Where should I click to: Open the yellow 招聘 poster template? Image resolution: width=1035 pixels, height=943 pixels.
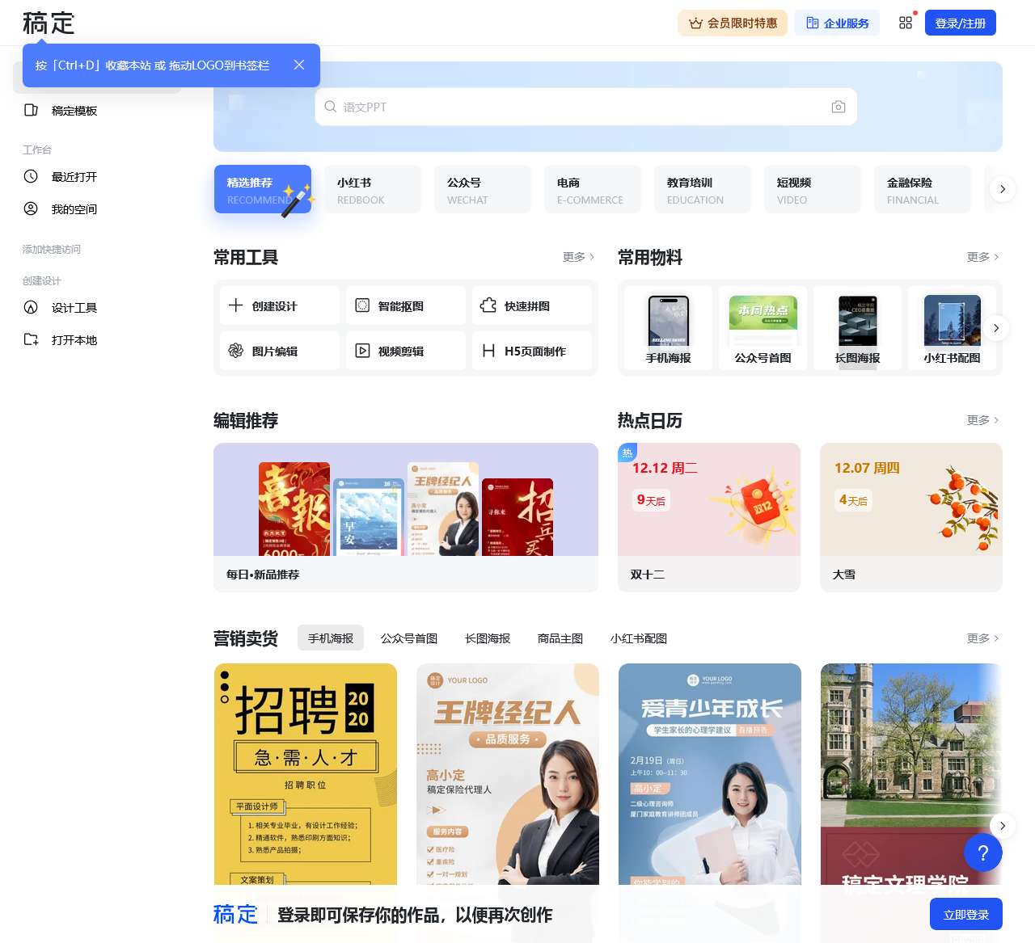pos(306,773)
